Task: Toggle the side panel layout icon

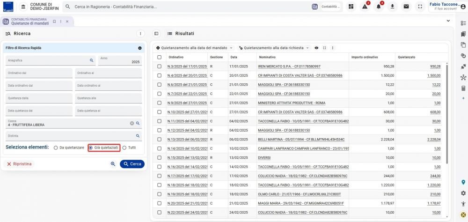Action: (x=156, y=34)
